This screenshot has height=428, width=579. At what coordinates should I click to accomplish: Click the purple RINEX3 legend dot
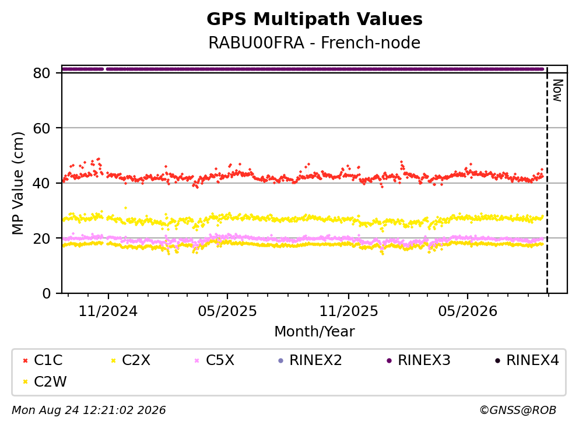(389, 361)
